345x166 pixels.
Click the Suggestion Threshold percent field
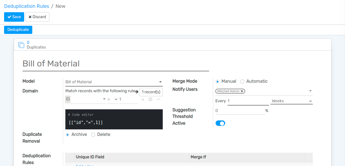(240, 111)
